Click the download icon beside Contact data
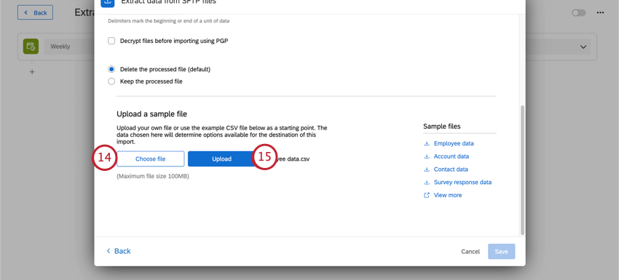619x280 pixels. (x=426, y=169)
